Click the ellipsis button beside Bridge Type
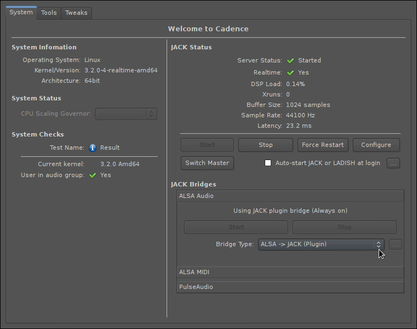The image size is (417, 329). [x=395, y=245]
